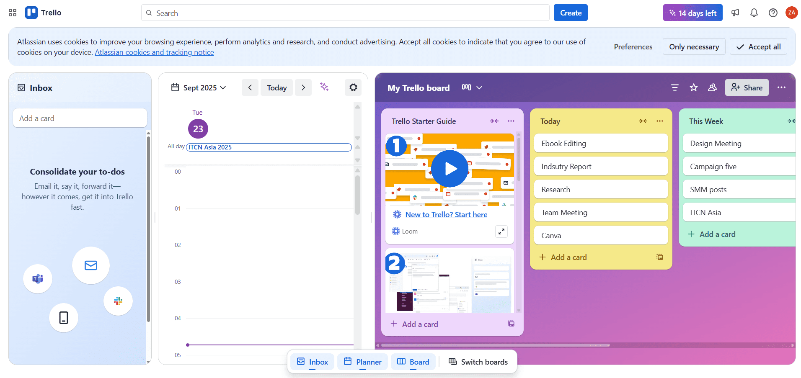This screenshot has height=378, width=801.
Task: Open the notifications bell
Action: click(x=754, y=13)
